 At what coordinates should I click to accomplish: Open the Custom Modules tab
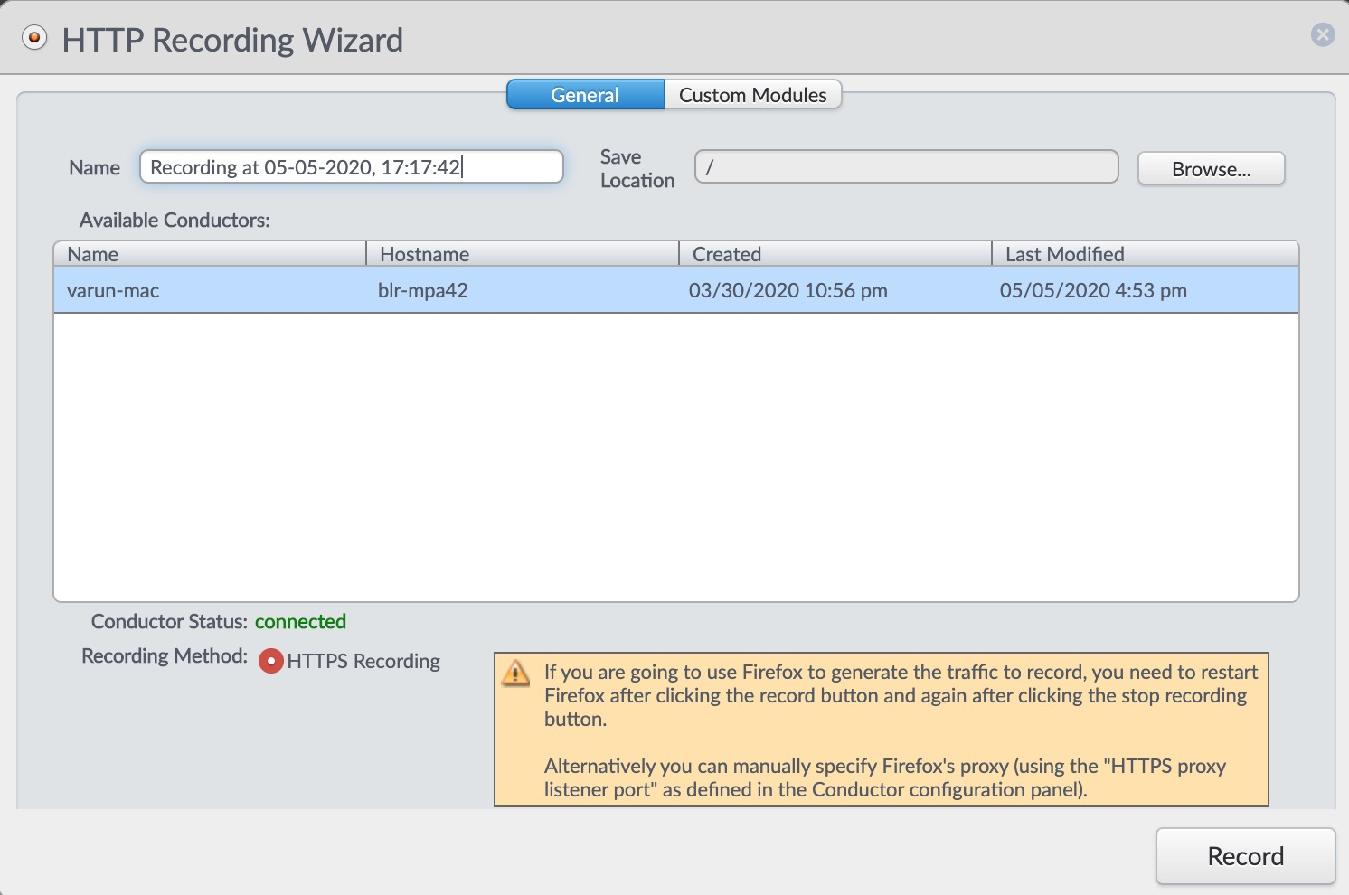752,95
